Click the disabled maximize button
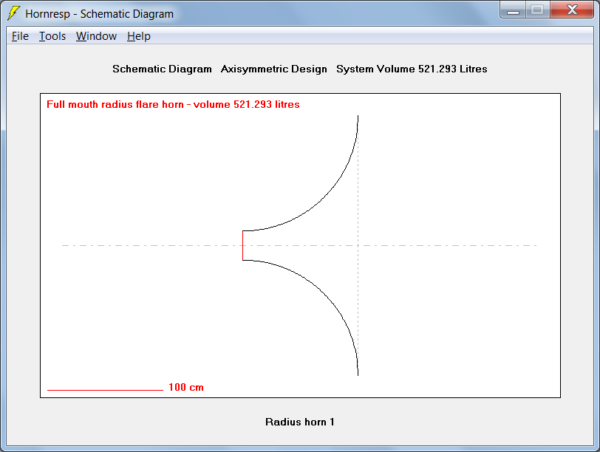This screenshot has width=600, height=452. (538, 10)
